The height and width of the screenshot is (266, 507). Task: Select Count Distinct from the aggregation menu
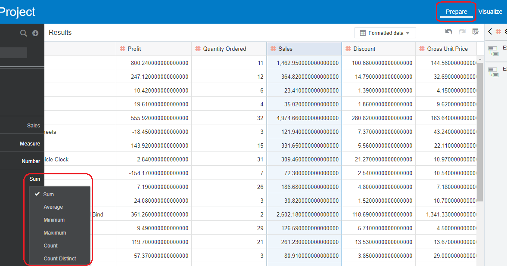60,258
